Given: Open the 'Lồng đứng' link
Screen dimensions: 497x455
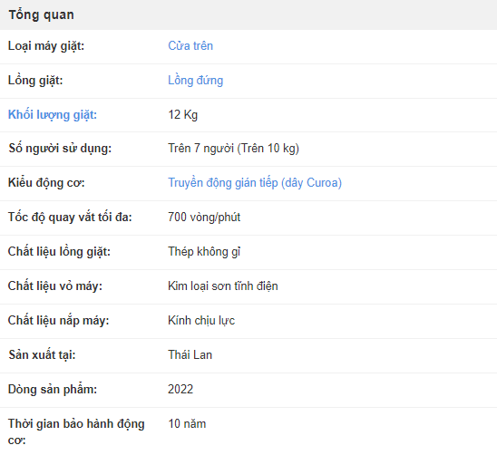Looking at the screenshot, I should coord(196,80).
